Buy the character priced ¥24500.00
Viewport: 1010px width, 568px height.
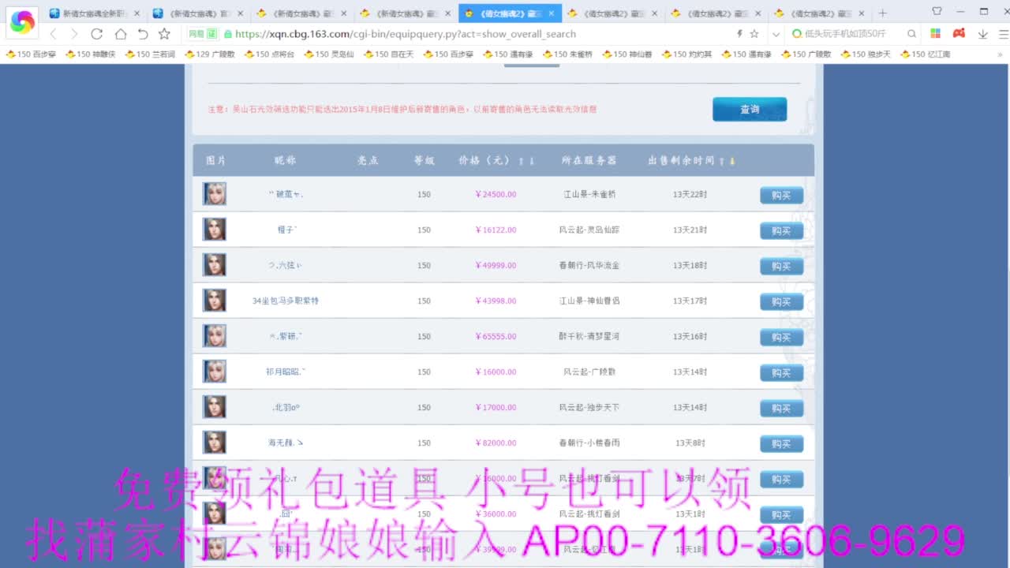tap(781, 195)
